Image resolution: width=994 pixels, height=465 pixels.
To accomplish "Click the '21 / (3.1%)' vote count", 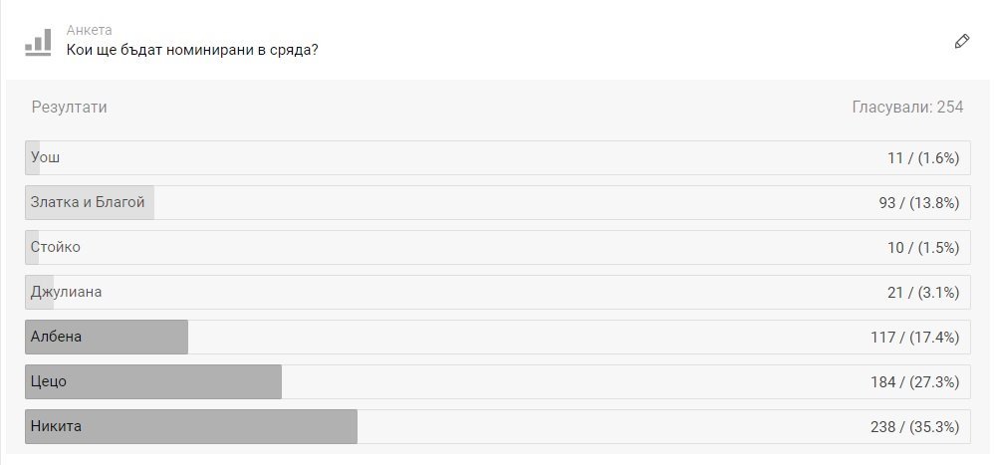I will coord(922,293).
